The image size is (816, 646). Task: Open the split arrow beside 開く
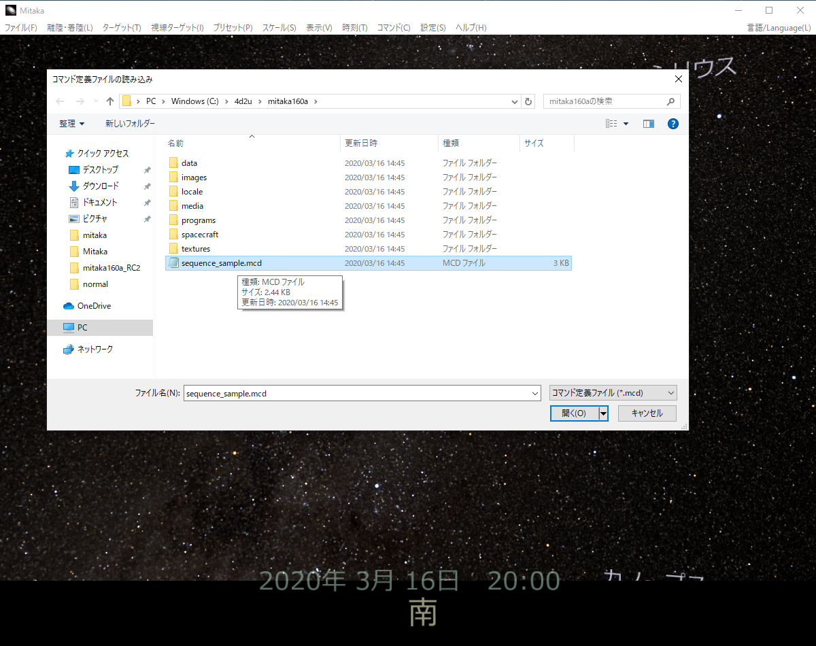602,413
